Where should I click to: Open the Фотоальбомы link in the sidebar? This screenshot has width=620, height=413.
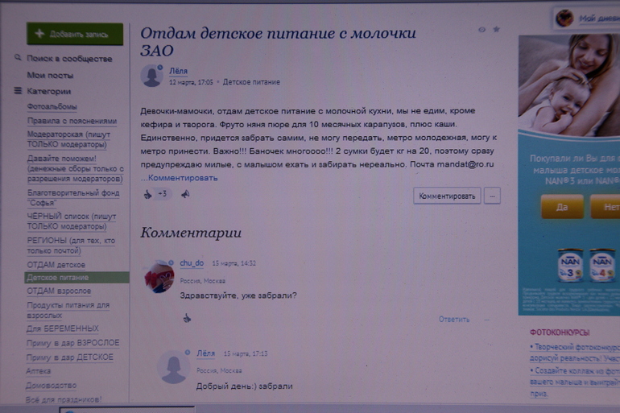click(52, 106)
